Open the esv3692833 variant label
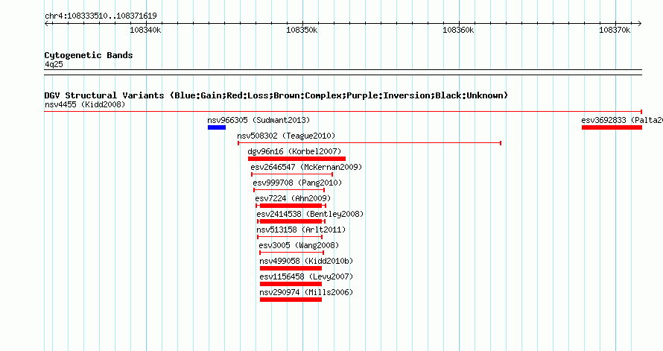The image size is (663, 351). point(622,120)
